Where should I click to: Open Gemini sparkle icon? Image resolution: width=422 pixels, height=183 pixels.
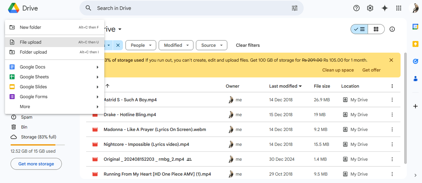coord(384,8)
